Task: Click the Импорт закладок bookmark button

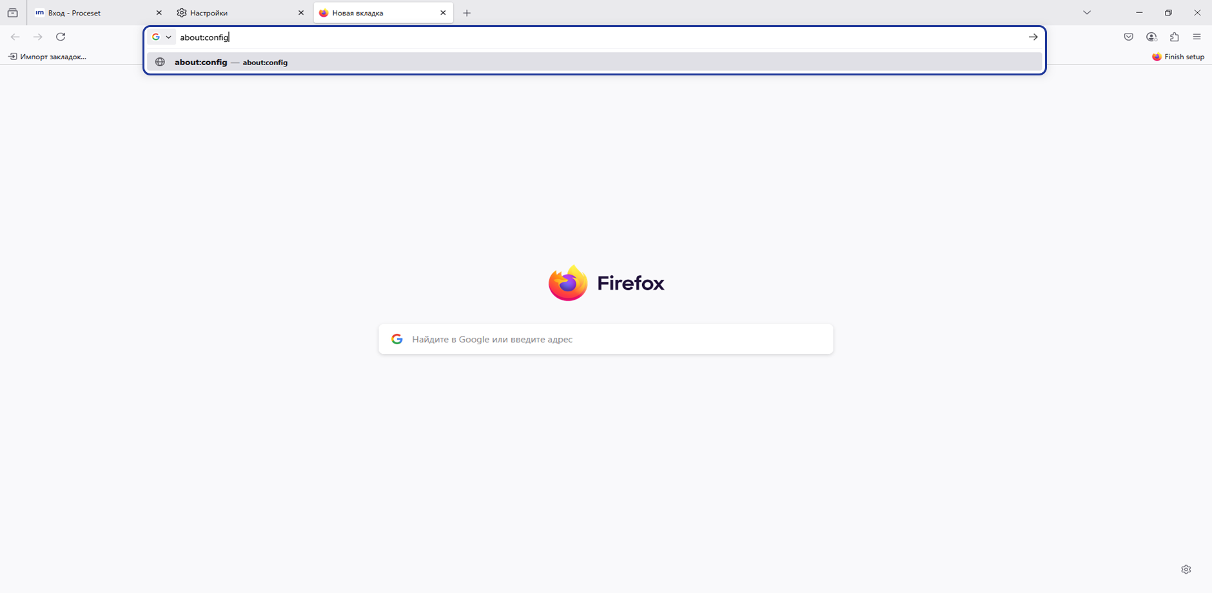Action: [x=47, y=57]
